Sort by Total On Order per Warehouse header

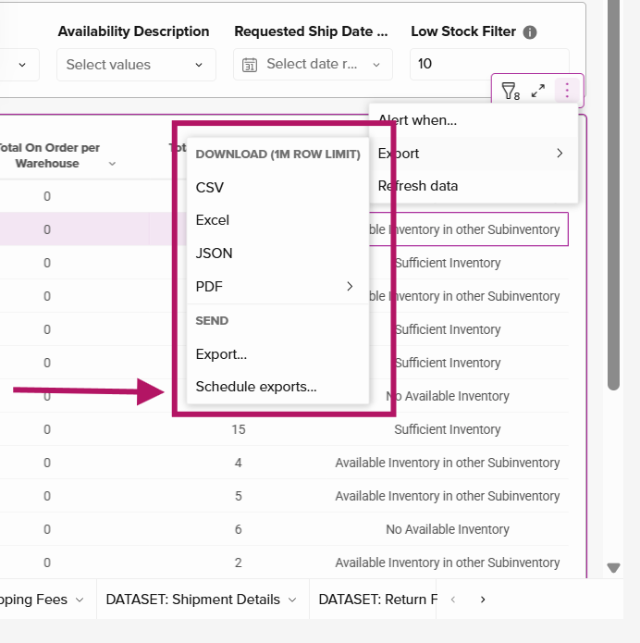pyautogui.click(x=49, y=155)
